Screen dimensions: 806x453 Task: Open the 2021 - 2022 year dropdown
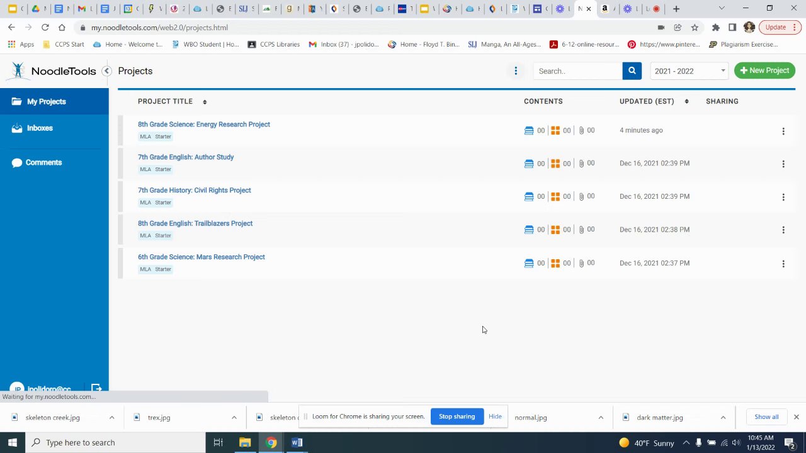click(690, 71)
